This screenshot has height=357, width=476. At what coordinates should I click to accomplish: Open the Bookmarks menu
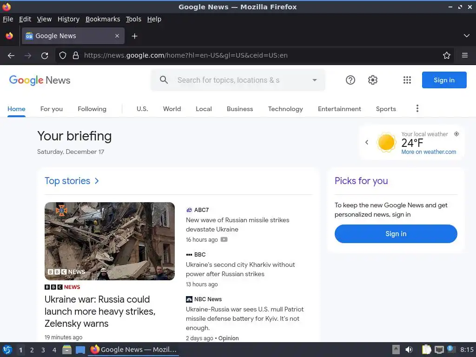click(103, 19)
